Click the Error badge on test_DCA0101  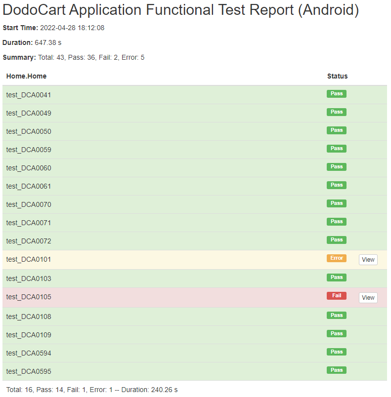tap(336, 258)
